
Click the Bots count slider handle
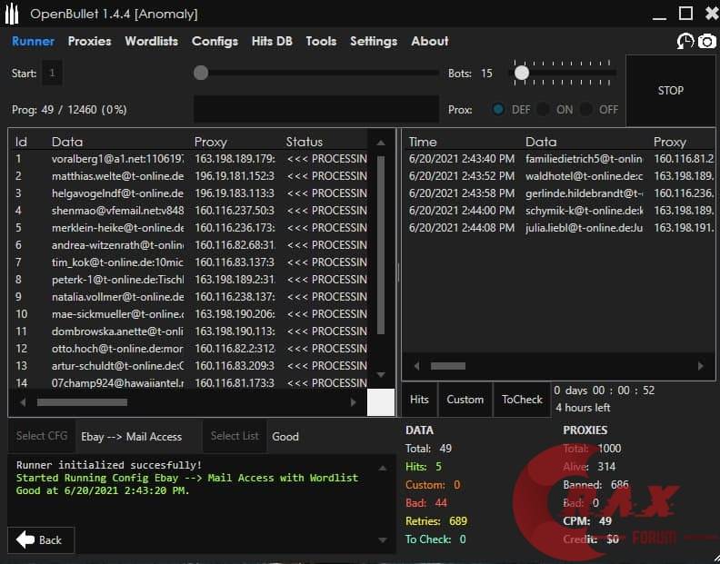(x=522, y=73)
